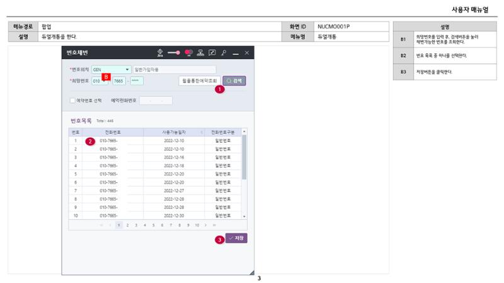Click the previous page arrow in pagination

(110, 225)
